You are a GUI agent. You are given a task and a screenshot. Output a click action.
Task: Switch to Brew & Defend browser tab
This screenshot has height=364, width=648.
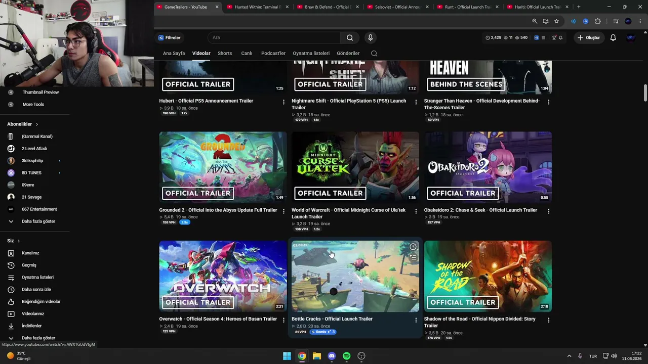(327, 7)
